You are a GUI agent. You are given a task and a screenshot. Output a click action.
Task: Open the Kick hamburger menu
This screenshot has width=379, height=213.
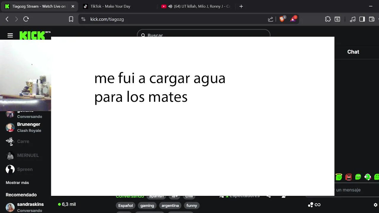click(x=10, y=35)
